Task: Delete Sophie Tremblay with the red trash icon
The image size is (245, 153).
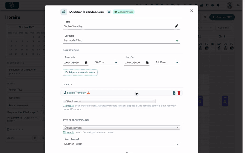Action: point(179,93)
